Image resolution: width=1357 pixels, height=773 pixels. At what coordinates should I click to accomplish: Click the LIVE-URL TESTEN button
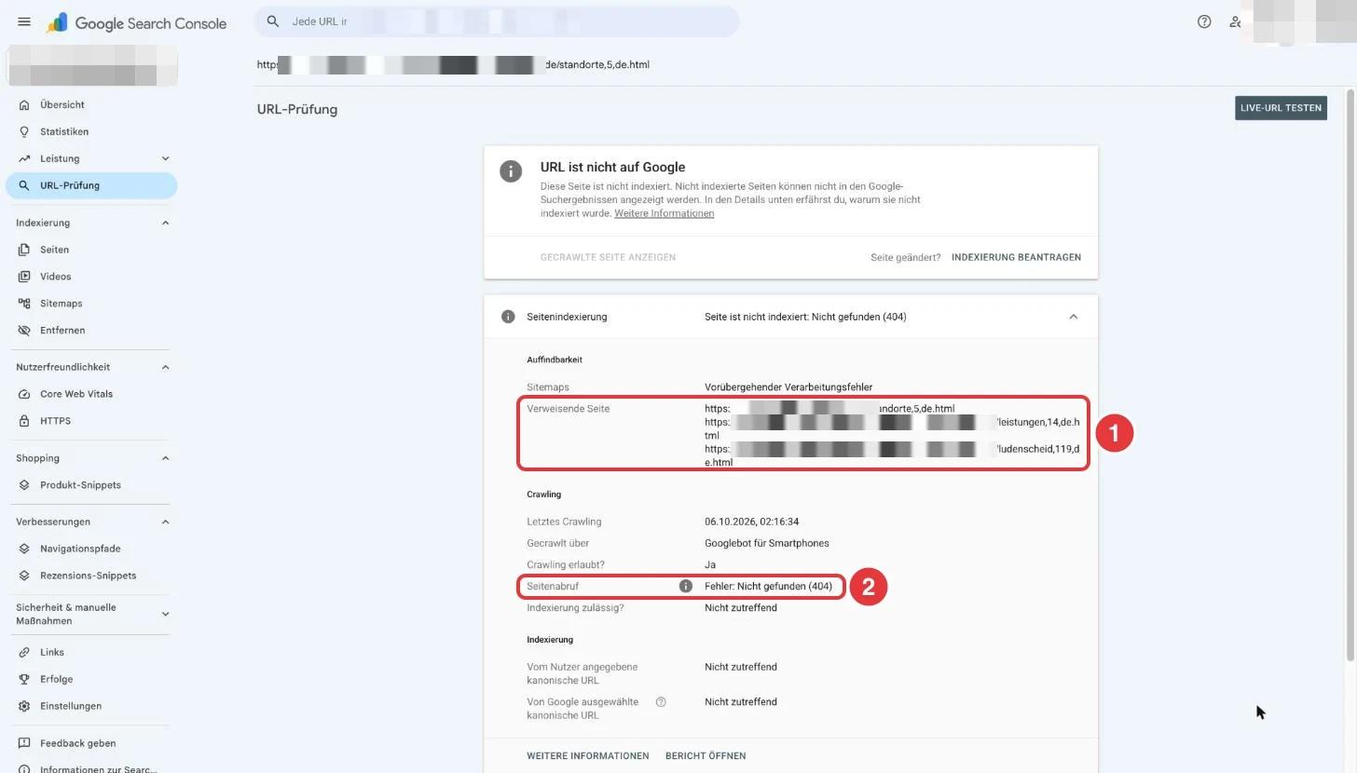1281,108
